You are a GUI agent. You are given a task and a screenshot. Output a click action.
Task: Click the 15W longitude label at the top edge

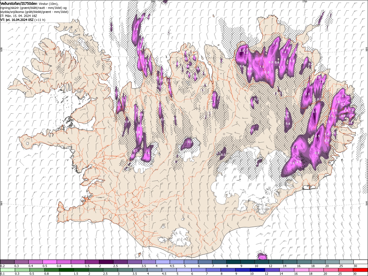tap(304, 1)
